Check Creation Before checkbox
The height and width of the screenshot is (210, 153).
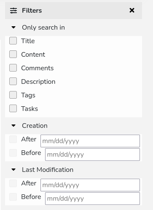click(x=13, y=153)
